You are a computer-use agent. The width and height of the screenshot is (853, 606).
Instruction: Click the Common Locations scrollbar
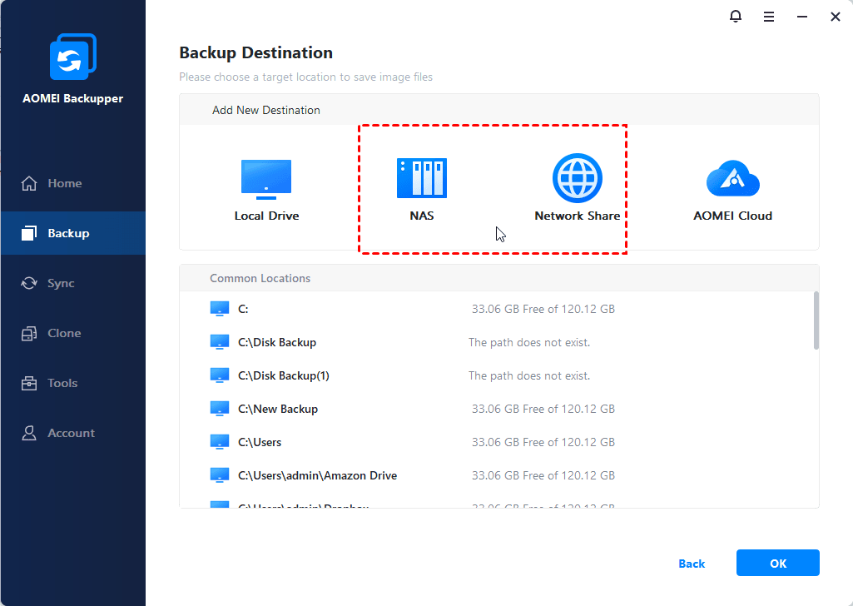(x=816, y=320)
